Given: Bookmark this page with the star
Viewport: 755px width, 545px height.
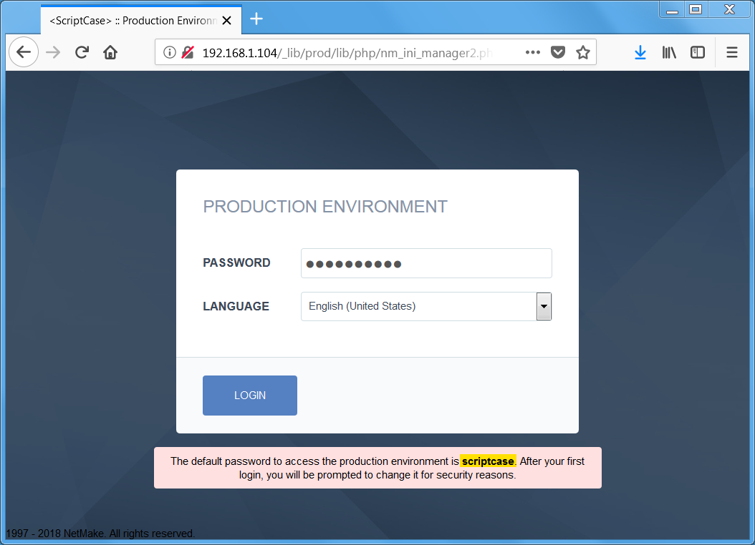Looking at the screenshot, I should 583,52.
